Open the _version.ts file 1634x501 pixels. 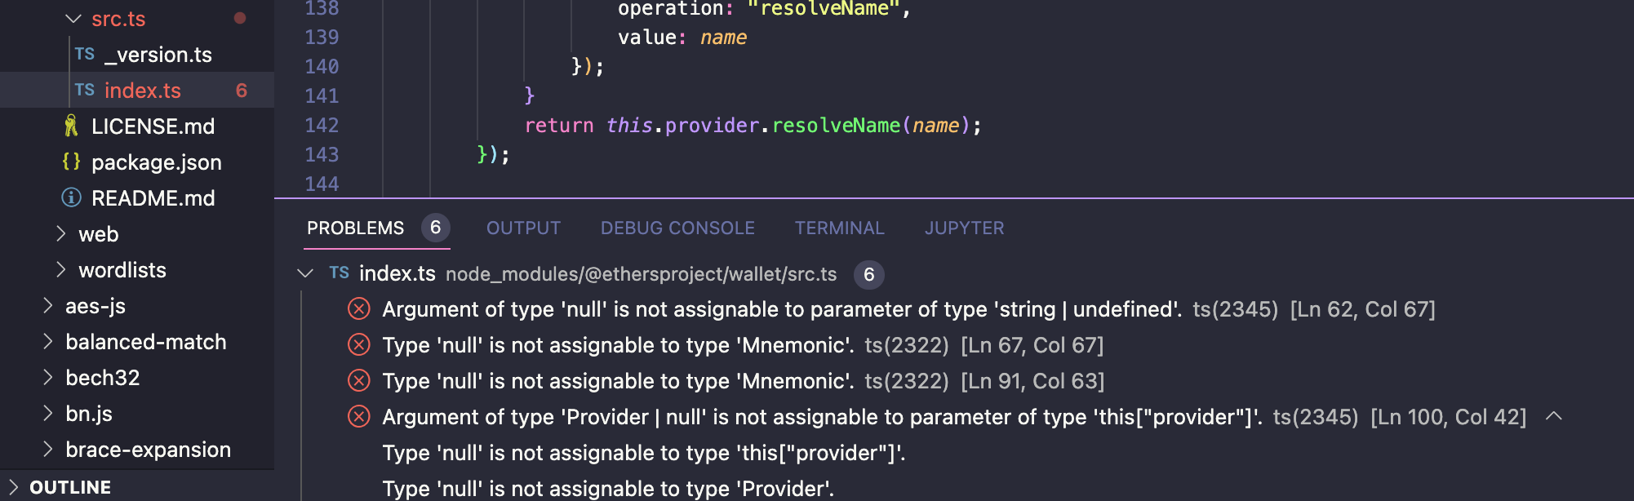[158, 55]
